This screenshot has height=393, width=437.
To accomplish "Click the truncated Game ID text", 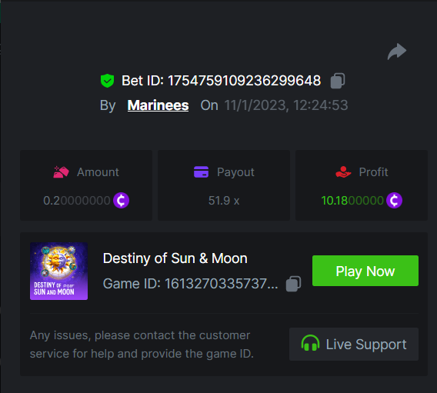I will (190, 284).
